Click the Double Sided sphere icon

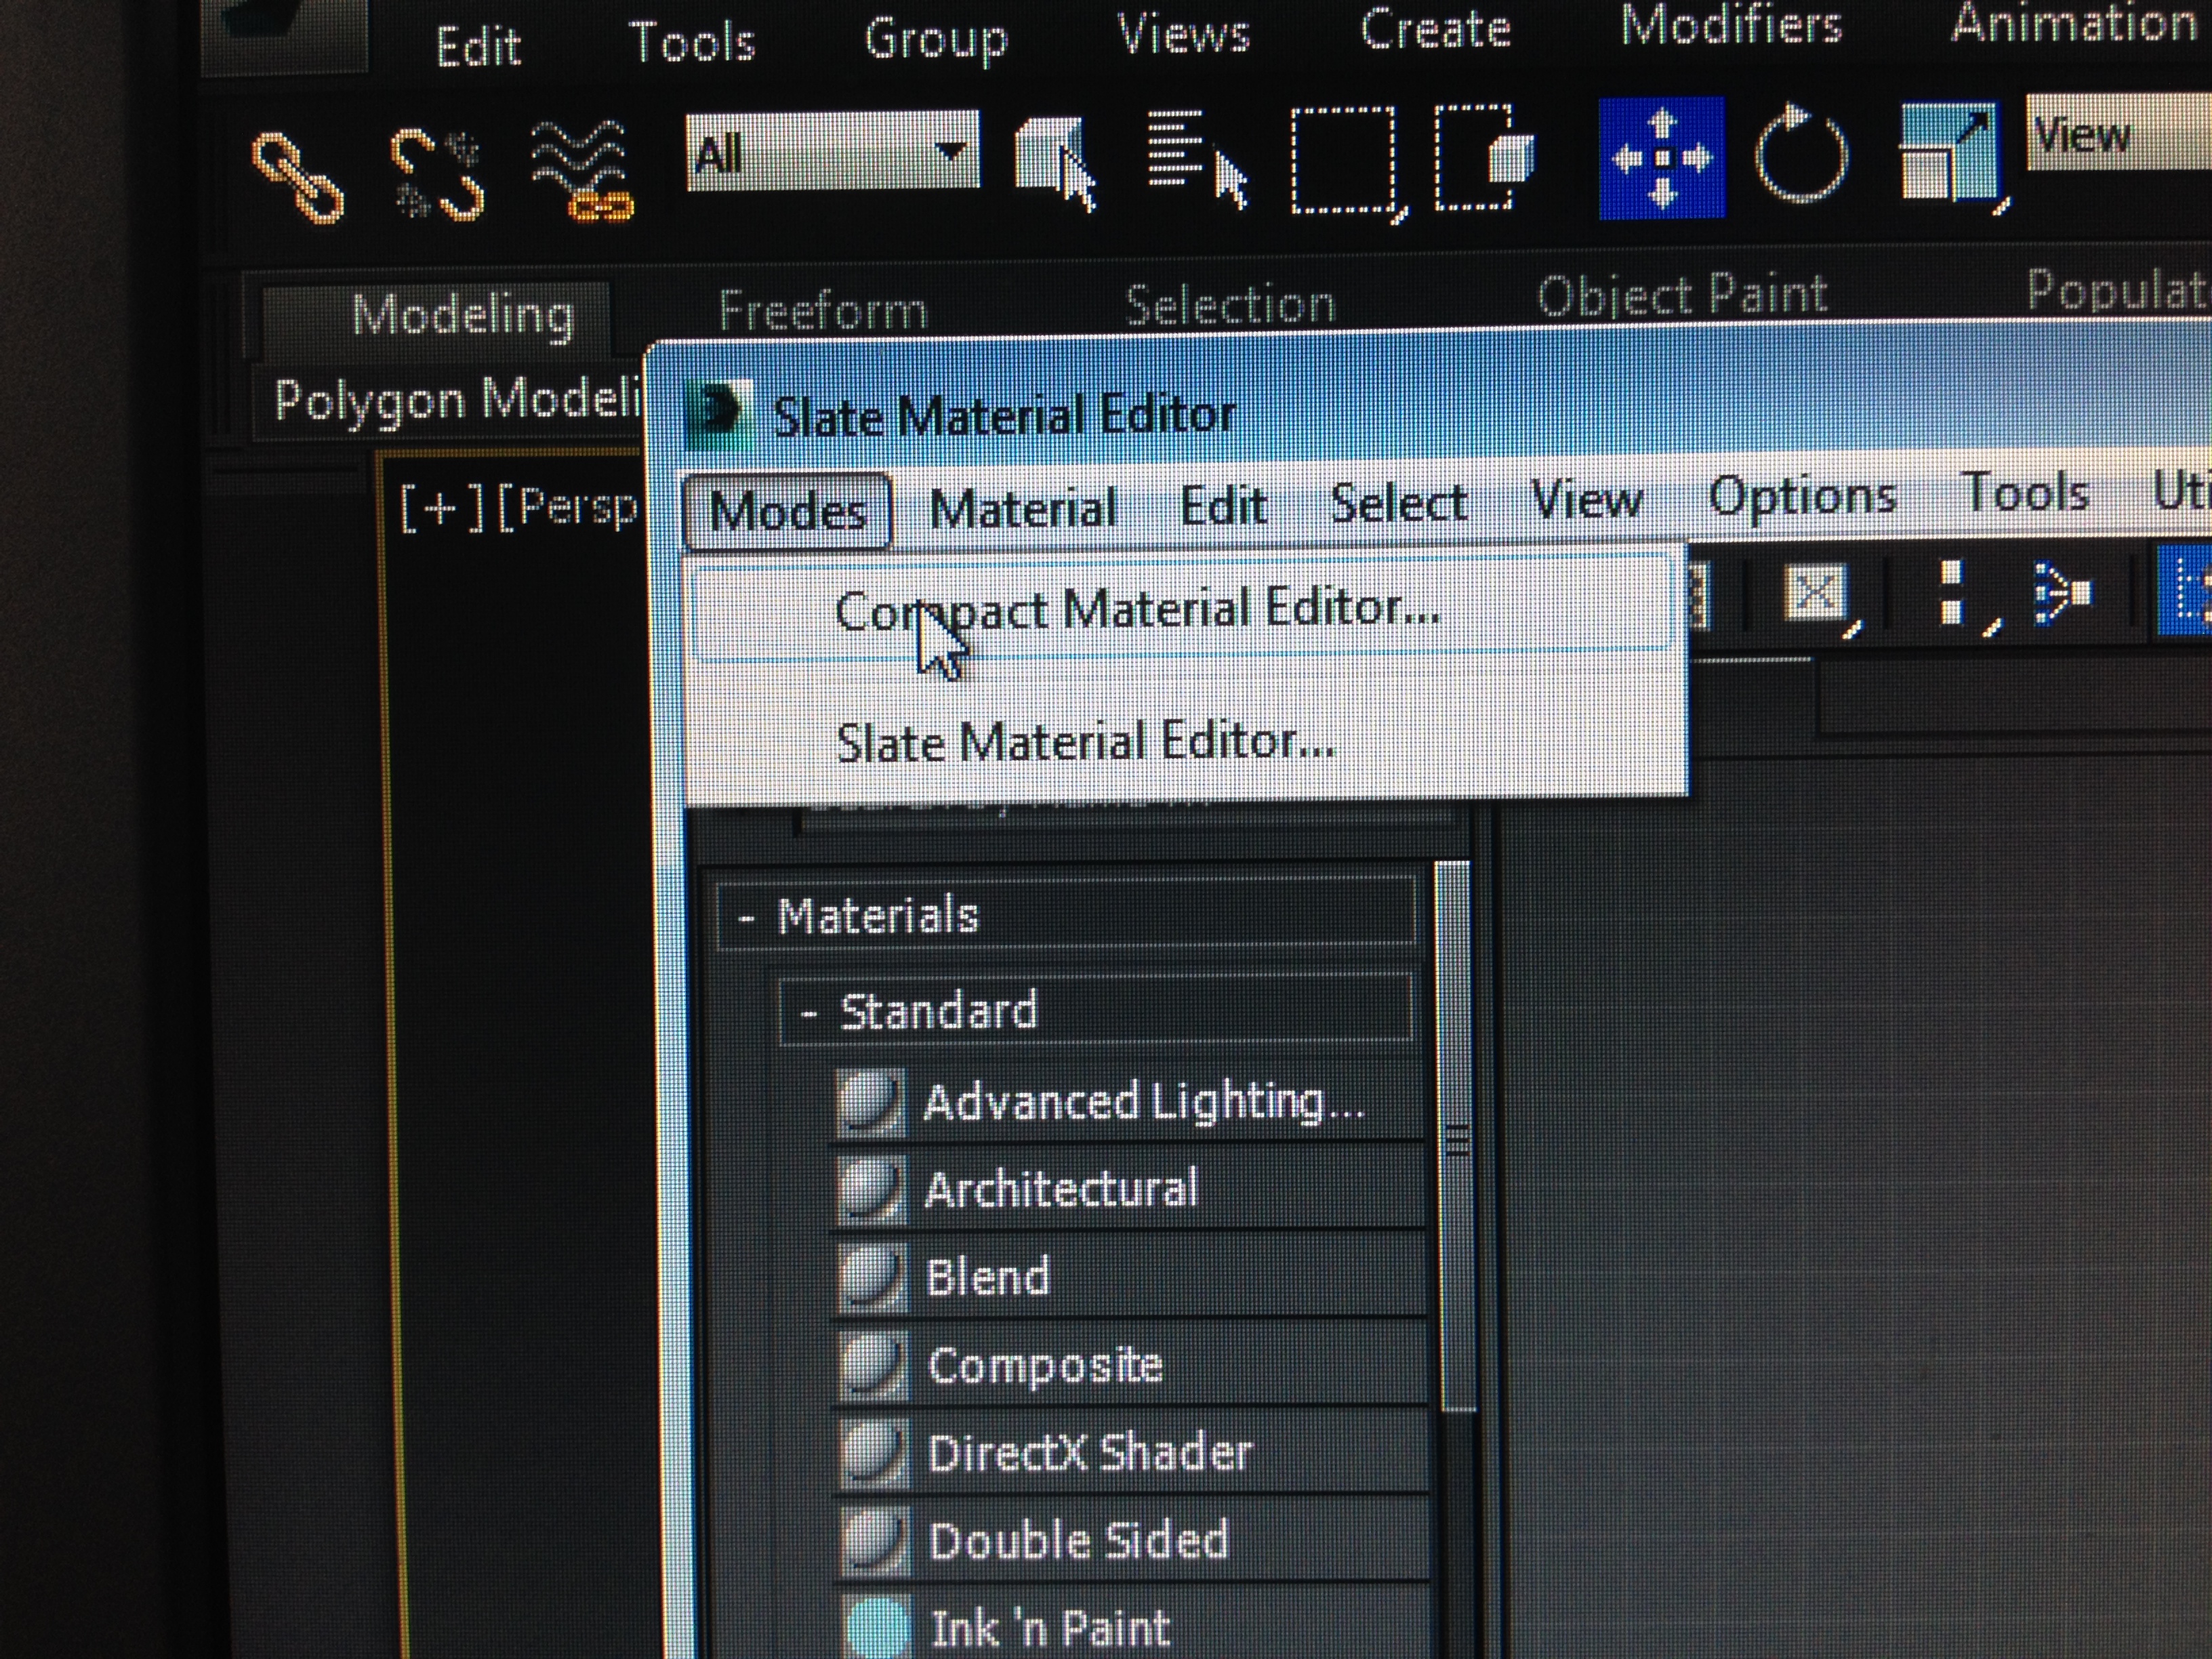coord(877,1541)
